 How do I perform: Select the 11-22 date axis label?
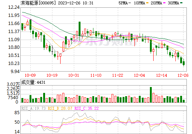pos(118,75)
